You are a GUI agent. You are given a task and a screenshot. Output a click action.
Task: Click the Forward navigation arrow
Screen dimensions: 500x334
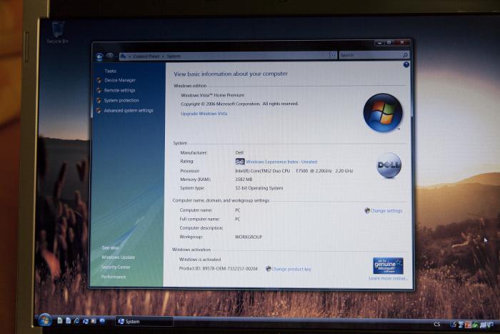[110, 56]
